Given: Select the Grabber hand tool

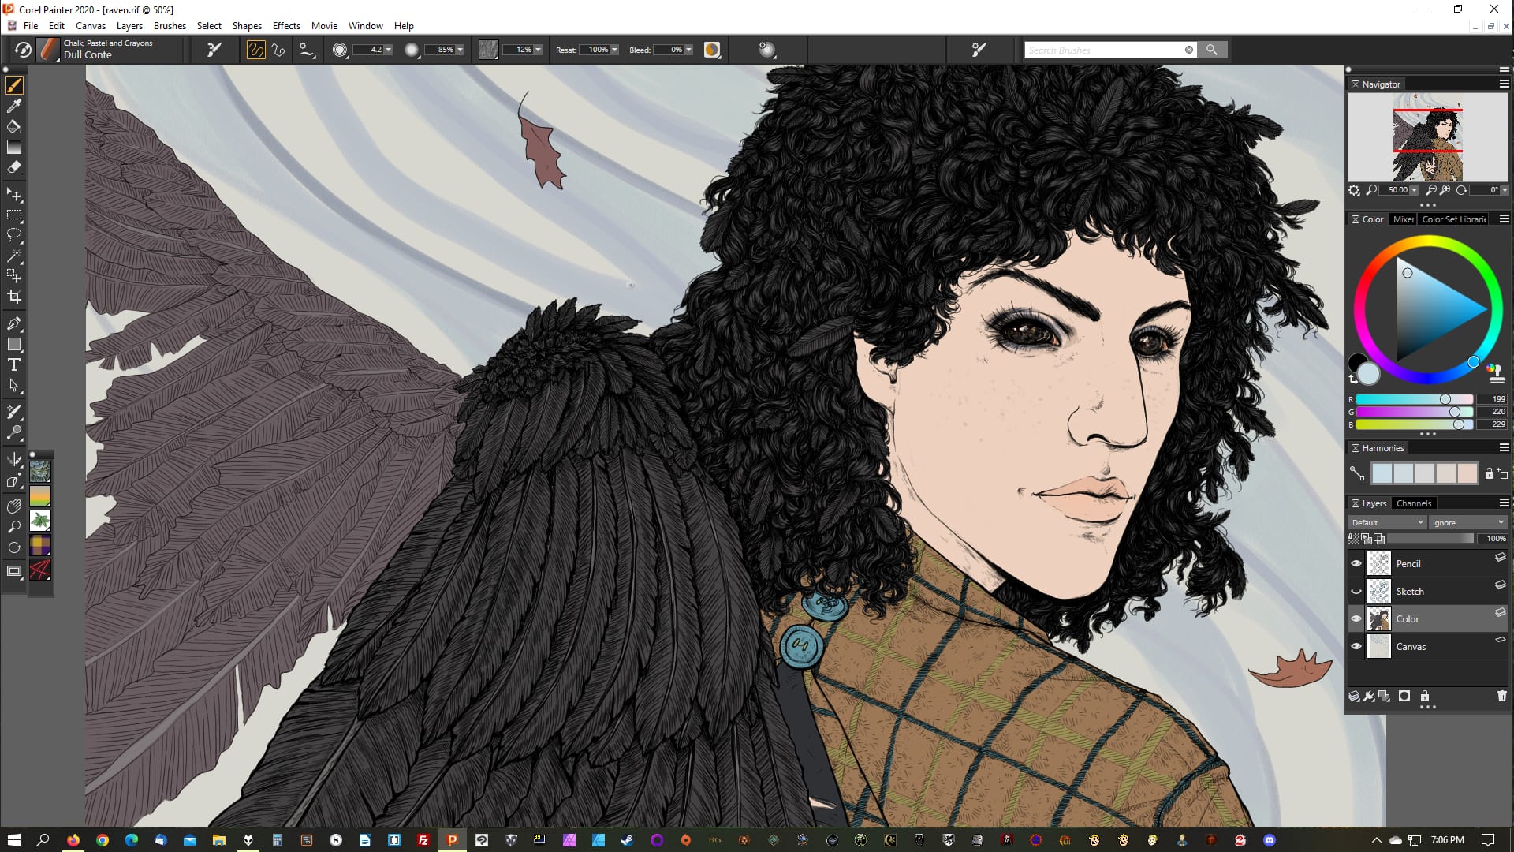Looking at the screenshot, I should click(13, 506).
